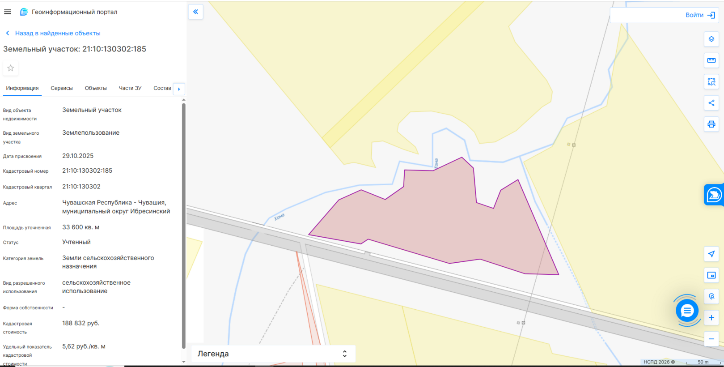Collapse the side panel with double-chevron
Image resolution: width=724 pixels, height=367 pixels.
point(195,12)
